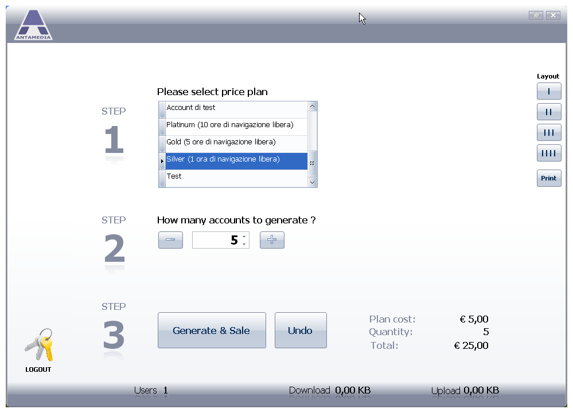Viewport: 573px width, 413px height.
Task: Click the Print button
Action: [x=549, y=178]
